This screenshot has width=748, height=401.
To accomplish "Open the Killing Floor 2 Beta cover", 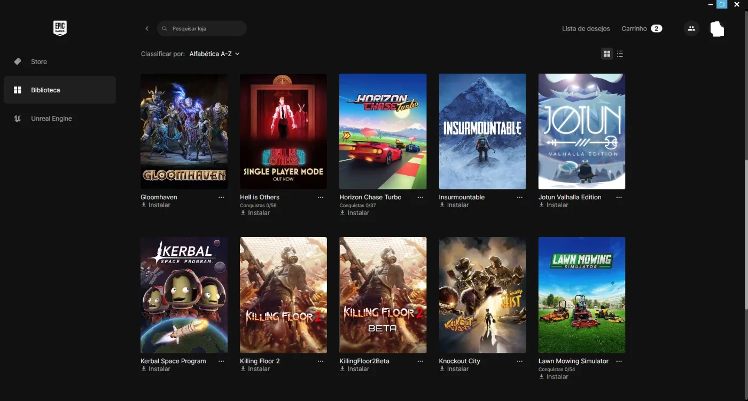I will coord(383,295).
